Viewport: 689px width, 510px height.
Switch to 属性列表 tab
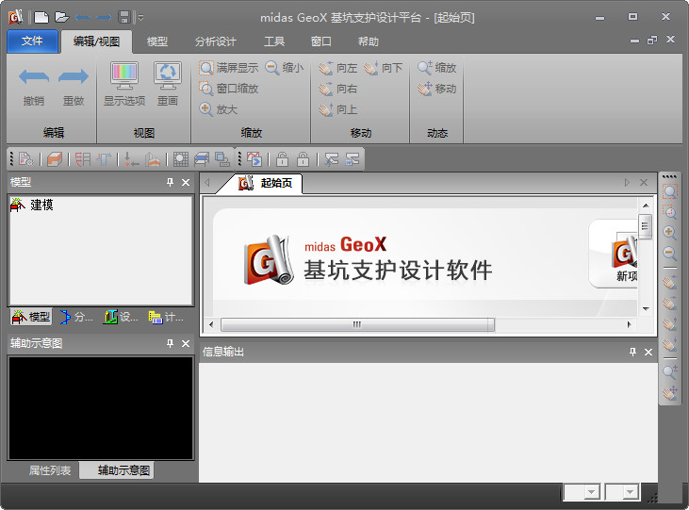[x=50, y=470]
